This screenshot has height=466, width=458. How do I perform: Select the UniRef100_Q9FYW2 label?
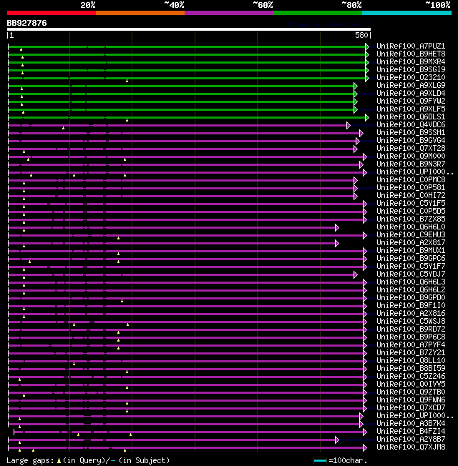click(x=411, y=101)
